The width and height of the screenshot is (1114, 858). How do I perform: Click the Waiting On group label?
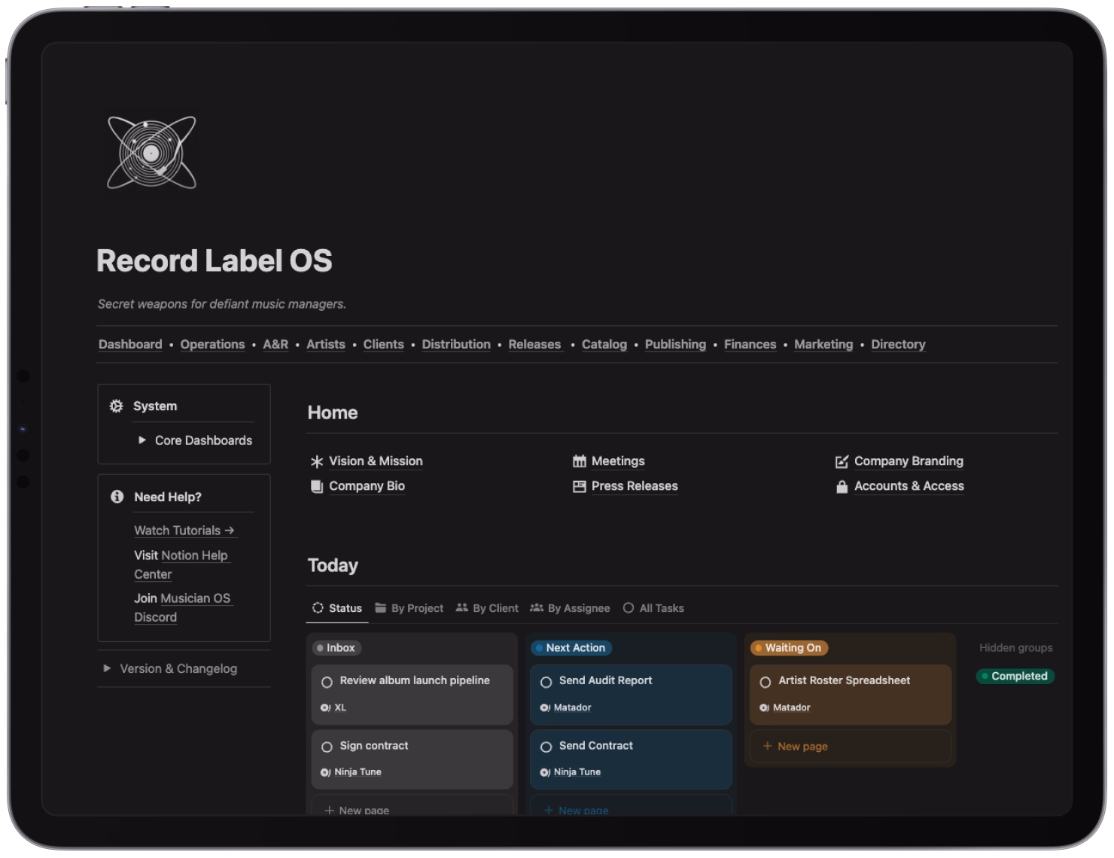coord(790,648)
